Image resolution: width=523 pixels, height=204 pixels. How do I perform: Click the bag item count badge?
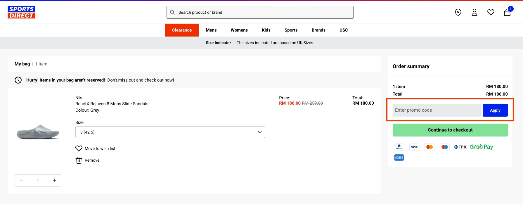(x=511, y=9)
